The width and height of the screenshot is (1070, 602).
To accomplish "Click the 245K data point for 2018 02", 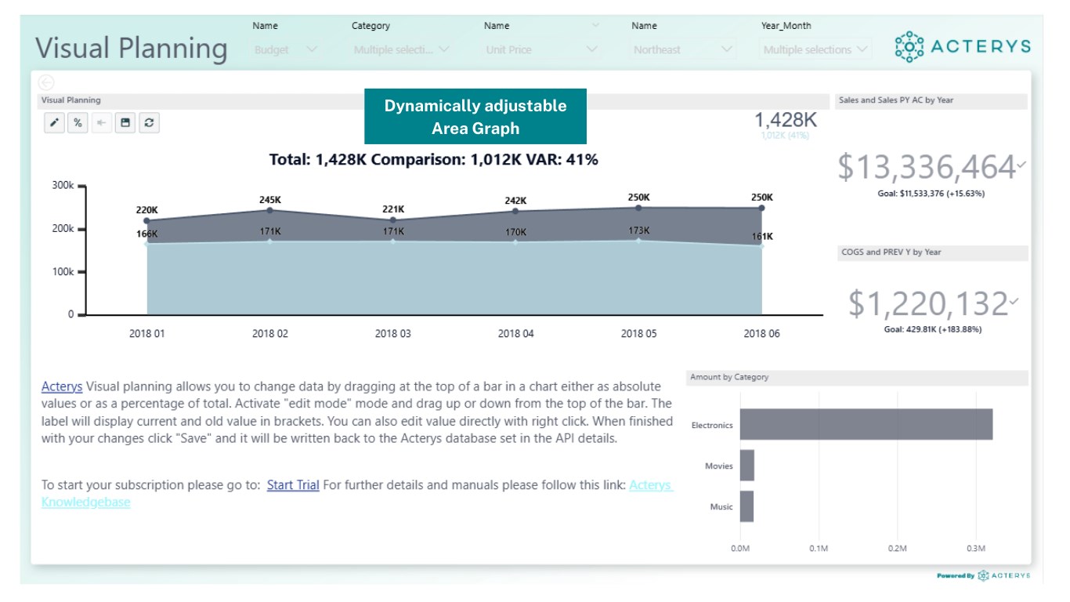I will (270, 210).
